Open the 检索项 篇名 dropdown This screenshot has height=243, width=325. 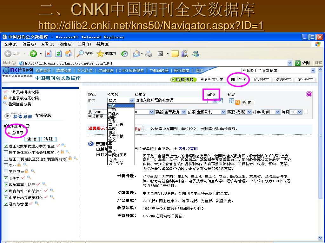click(x=121, y=101)
